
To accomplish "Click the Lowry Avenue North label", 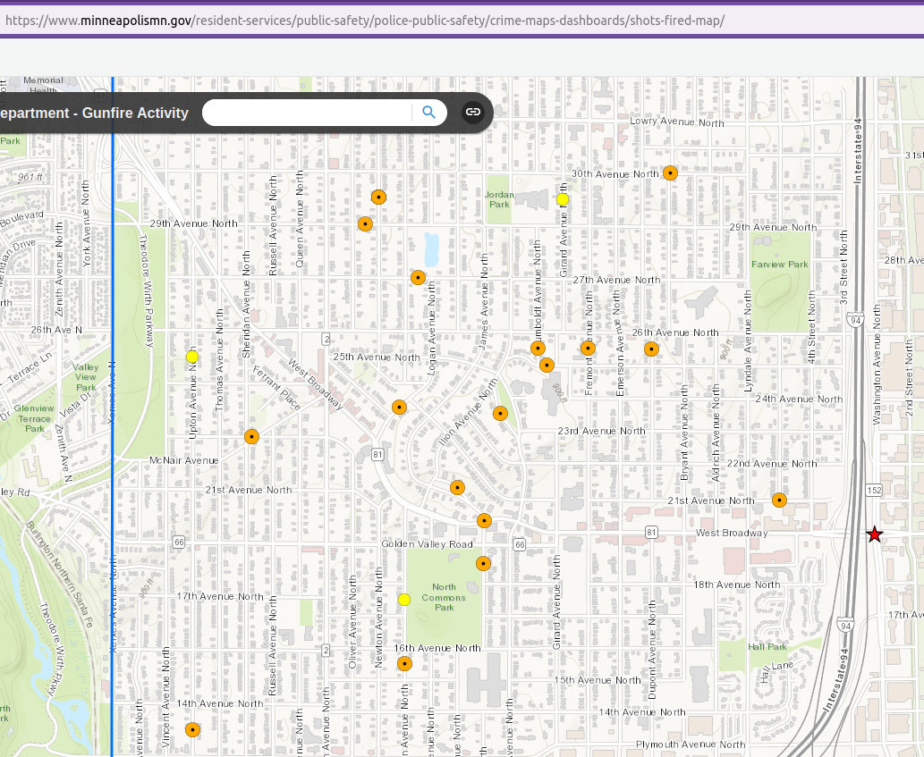I will coord(677,122).
